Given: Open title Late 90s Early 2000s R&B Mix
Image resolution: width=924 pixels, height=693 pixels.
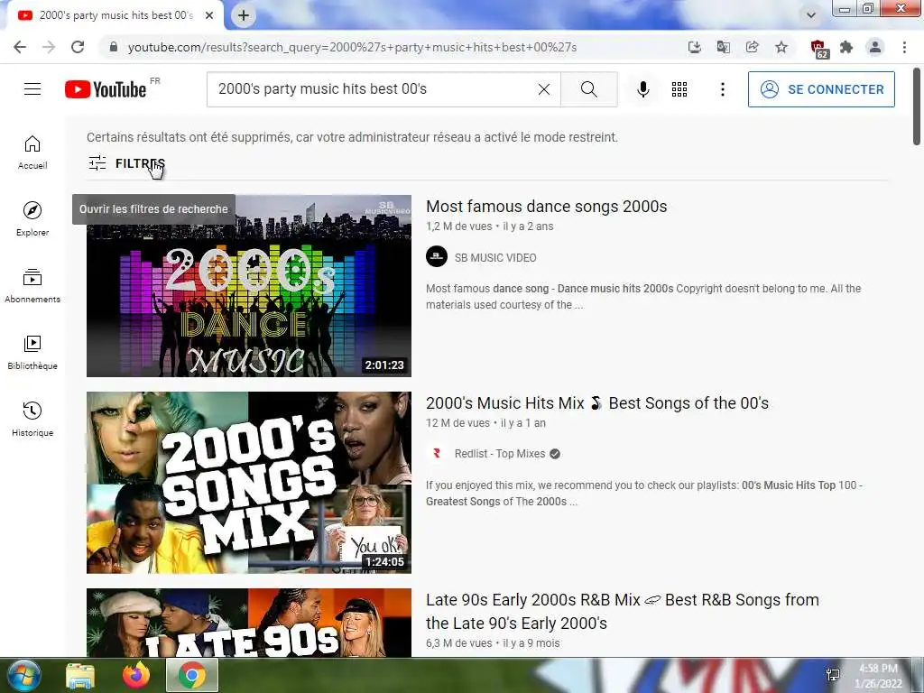Looking at the screenshot, I should pyautogui.click(x=623, y=611).
